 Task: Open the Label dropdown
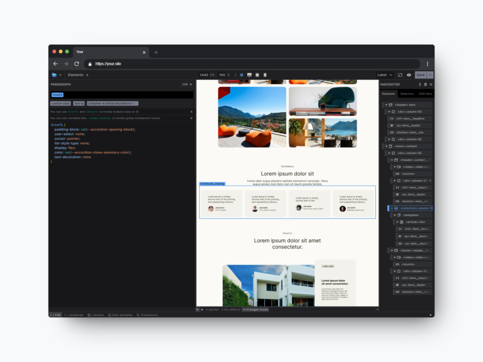(x=384, y=75)
